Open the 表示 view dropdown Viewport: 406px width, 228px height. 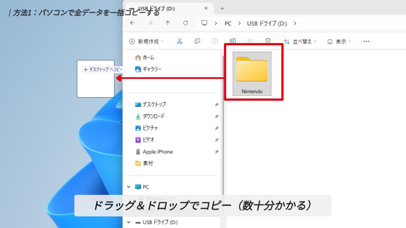click(339, 41)
